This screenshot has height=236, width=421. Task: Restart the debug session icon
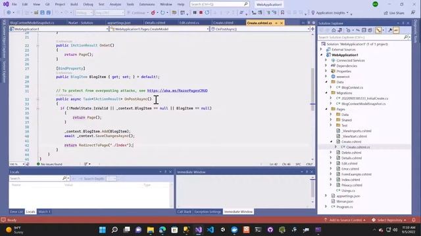pyautogui.click(x=207, y=12)
